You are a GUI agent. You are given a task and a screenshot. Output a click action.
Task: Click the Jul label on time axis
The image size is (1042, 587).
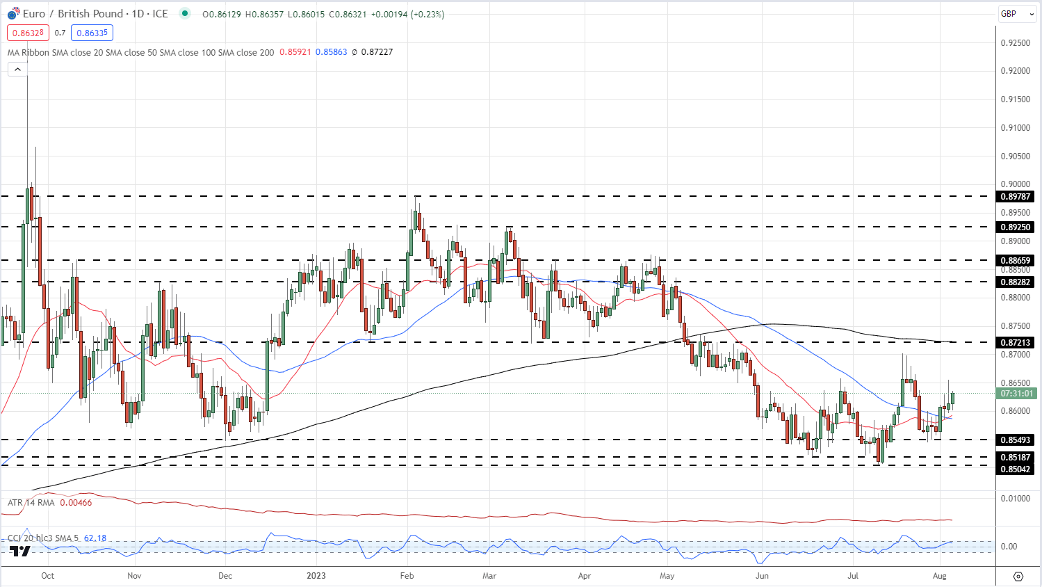[x=853, y=576]
